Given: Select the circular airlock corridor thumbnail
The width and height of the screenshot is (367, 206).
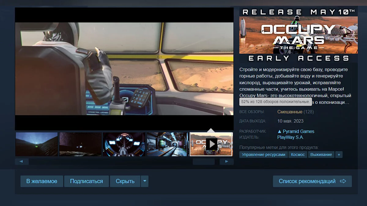Looking at the screenshot, I should click(x=124, y=144).
